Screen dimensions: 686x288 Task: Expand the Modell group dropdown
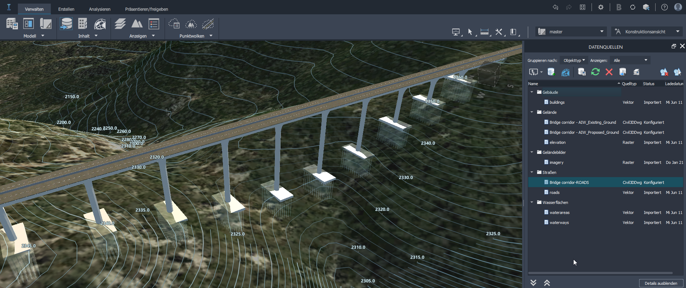pyautogui.click(x=43, y=36)
